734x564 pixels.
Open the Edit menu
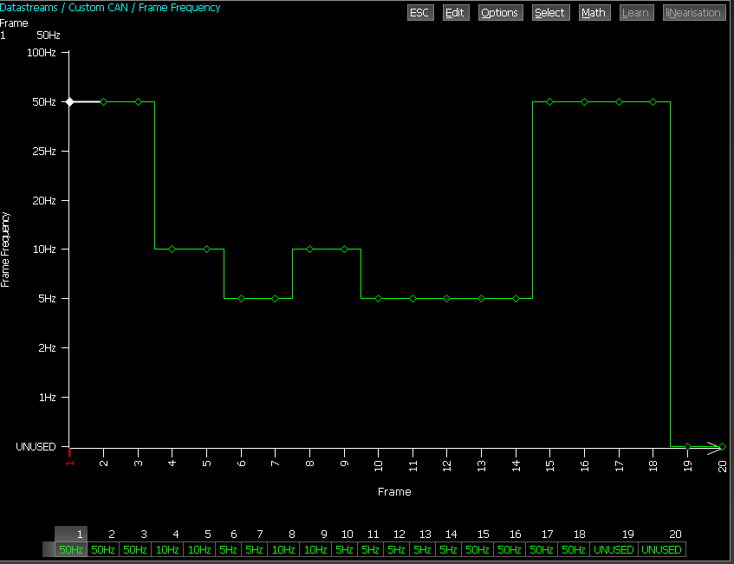coord(455,13)
